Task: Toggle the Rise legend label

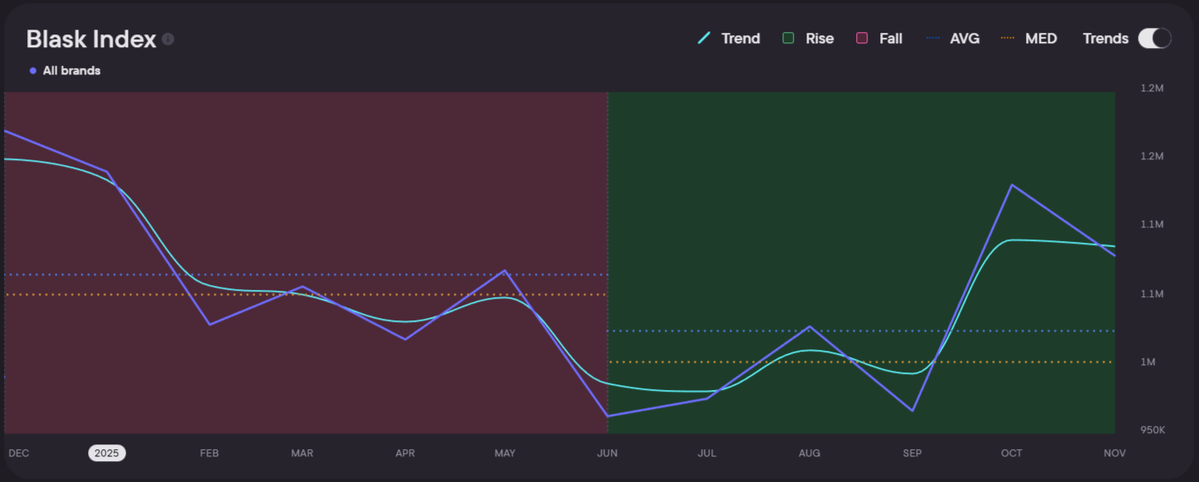Action: click(x=819, y=38)
